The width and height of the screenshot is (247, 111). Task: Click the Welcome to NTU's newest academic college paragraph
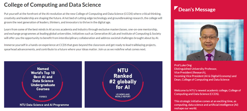point(208,92)
